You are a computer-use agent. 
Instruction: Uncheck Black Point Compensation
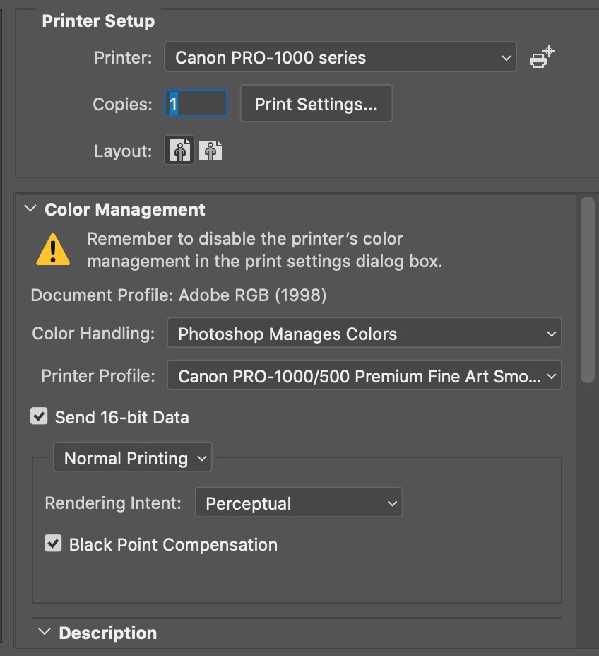(x=53, y=544)
